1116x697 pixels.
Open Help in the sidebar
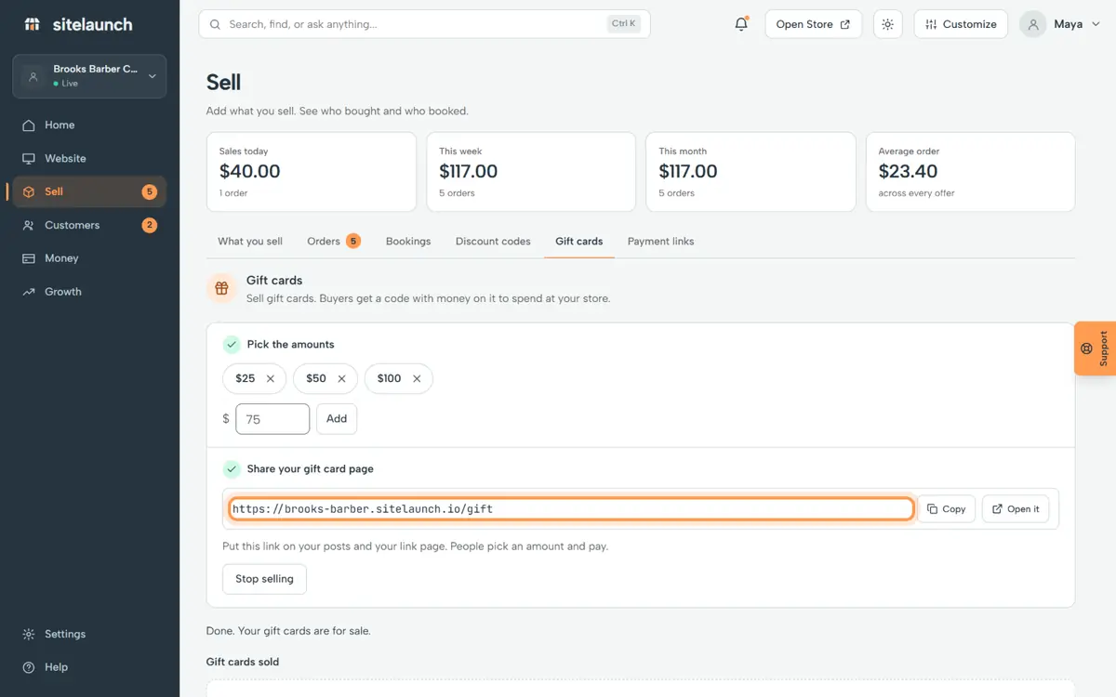89,667
